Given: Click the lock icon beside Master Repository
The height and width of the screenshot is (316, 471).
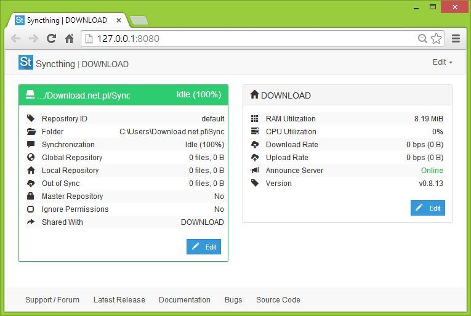Looking at the screenshot, I should (x=31, y=196).
